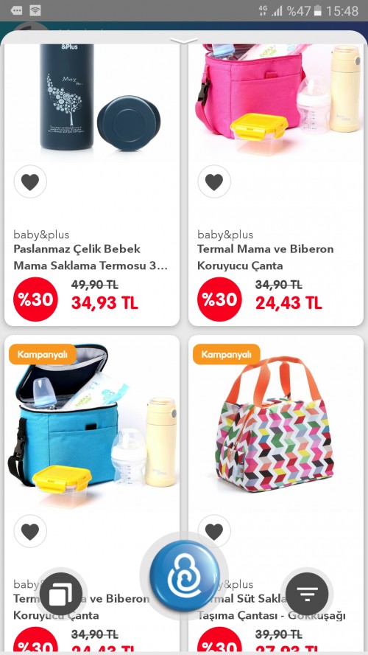Favorite the stainless steel thermos product
The height and width of the screenshot is (655, 368).
pos(30,181)
